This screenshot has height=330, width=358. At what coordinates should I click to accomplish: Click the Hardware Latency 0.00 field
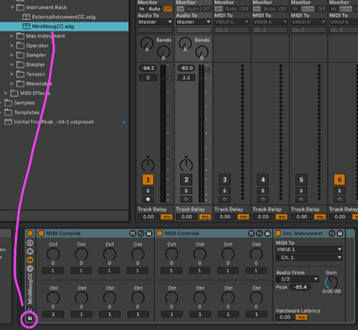coord(285,318)
